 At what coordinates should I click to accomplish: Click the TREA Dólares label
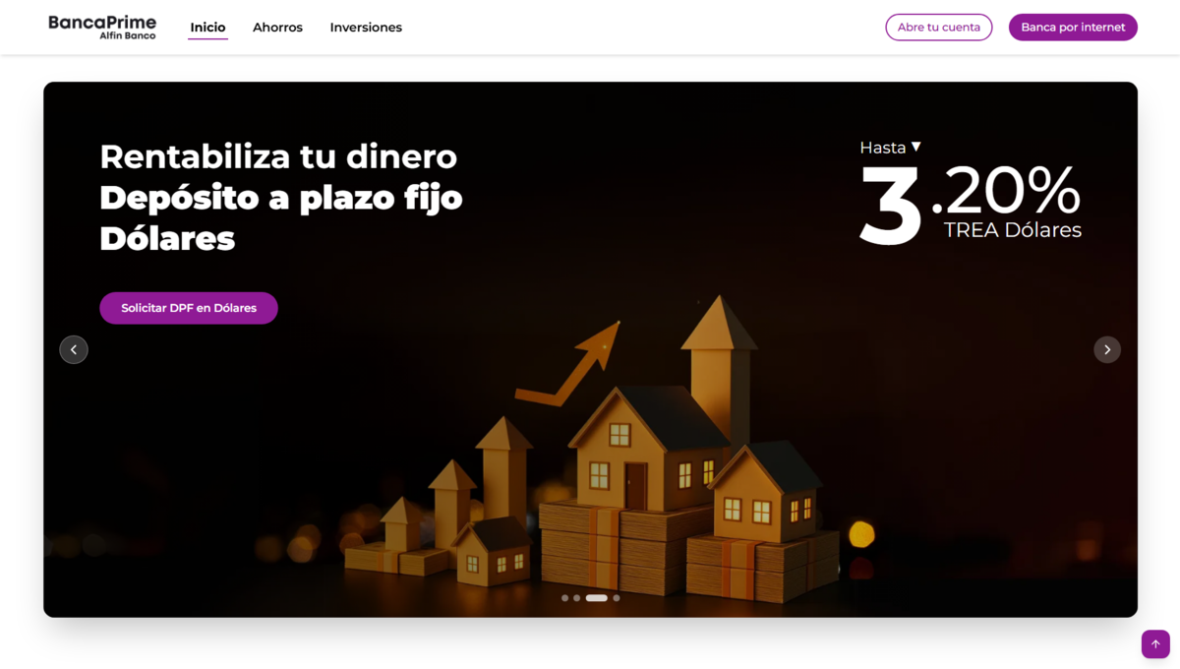click(1013, 230)
